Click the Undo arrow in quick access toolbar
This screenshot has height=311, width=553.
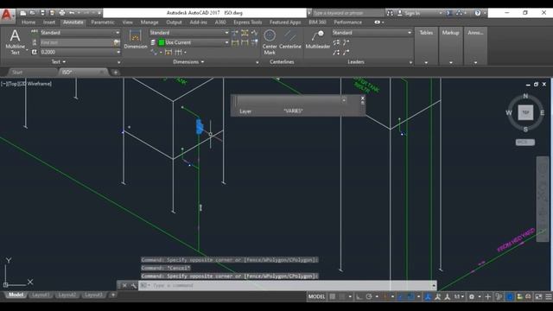click(72, 13)
